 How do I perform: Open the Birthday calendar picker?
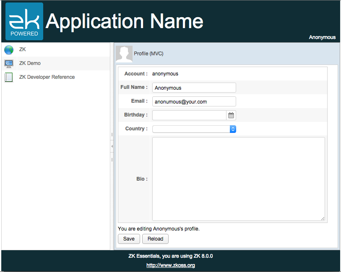[231, 115]
